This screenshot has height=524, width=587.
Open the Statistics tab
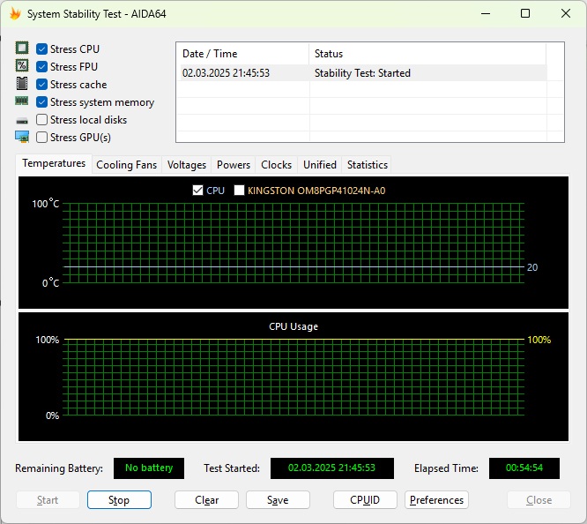[367, 165]
